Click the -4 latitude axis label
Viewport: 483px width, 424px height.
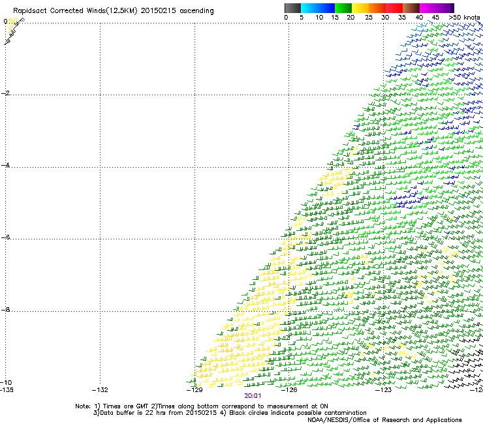pyautogui.click(x=5, y=165)
